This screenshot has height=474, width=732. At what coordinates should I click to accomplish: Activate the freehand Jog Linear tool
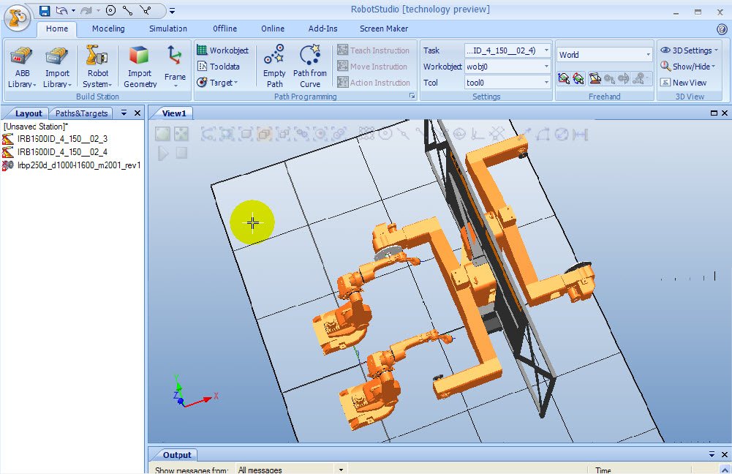pos(609,78)
